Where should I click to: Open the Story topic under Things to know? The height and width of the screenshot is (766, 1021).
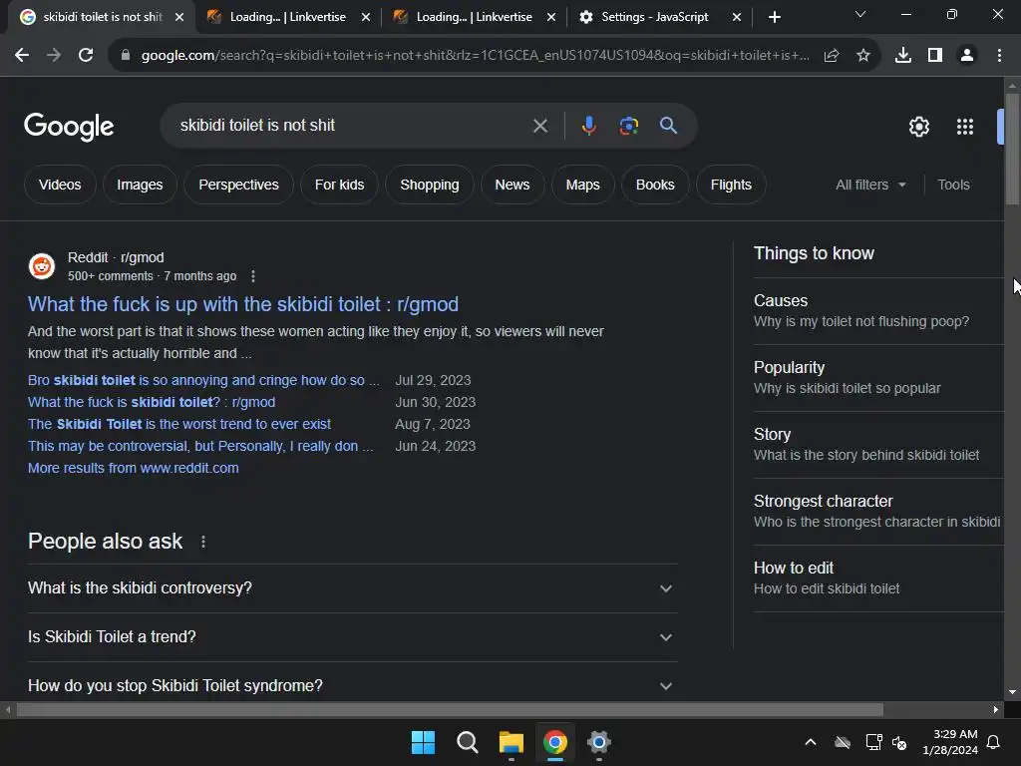pyautogui.click(x=878, y=445)
